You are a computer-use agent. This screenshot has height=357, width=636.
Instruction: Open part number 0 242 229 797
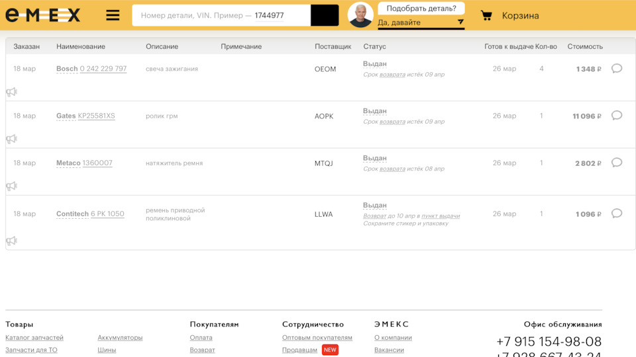(x=103, y=69)
